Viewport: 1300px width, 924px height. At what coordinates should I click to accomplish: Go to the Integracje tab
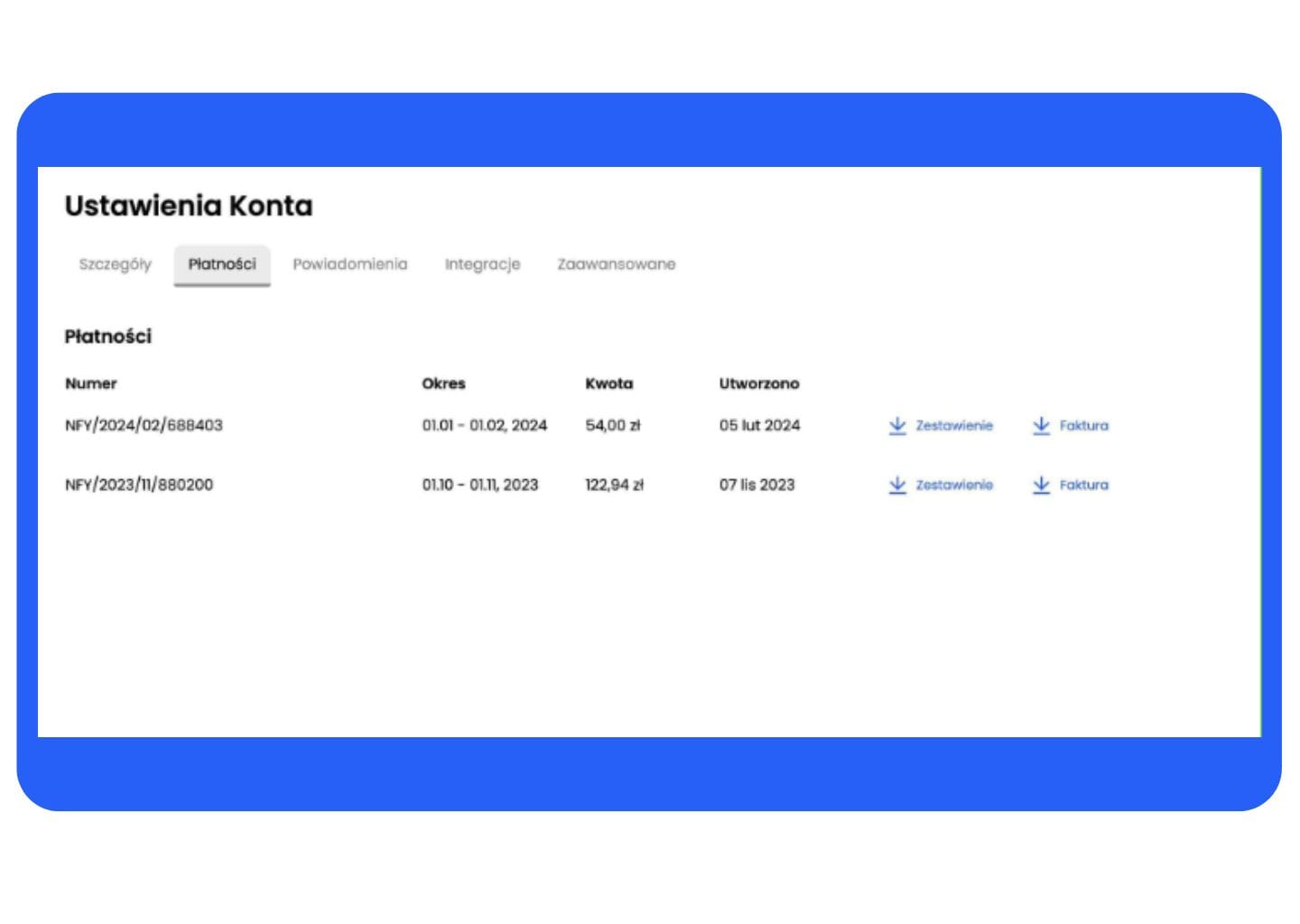482,264
